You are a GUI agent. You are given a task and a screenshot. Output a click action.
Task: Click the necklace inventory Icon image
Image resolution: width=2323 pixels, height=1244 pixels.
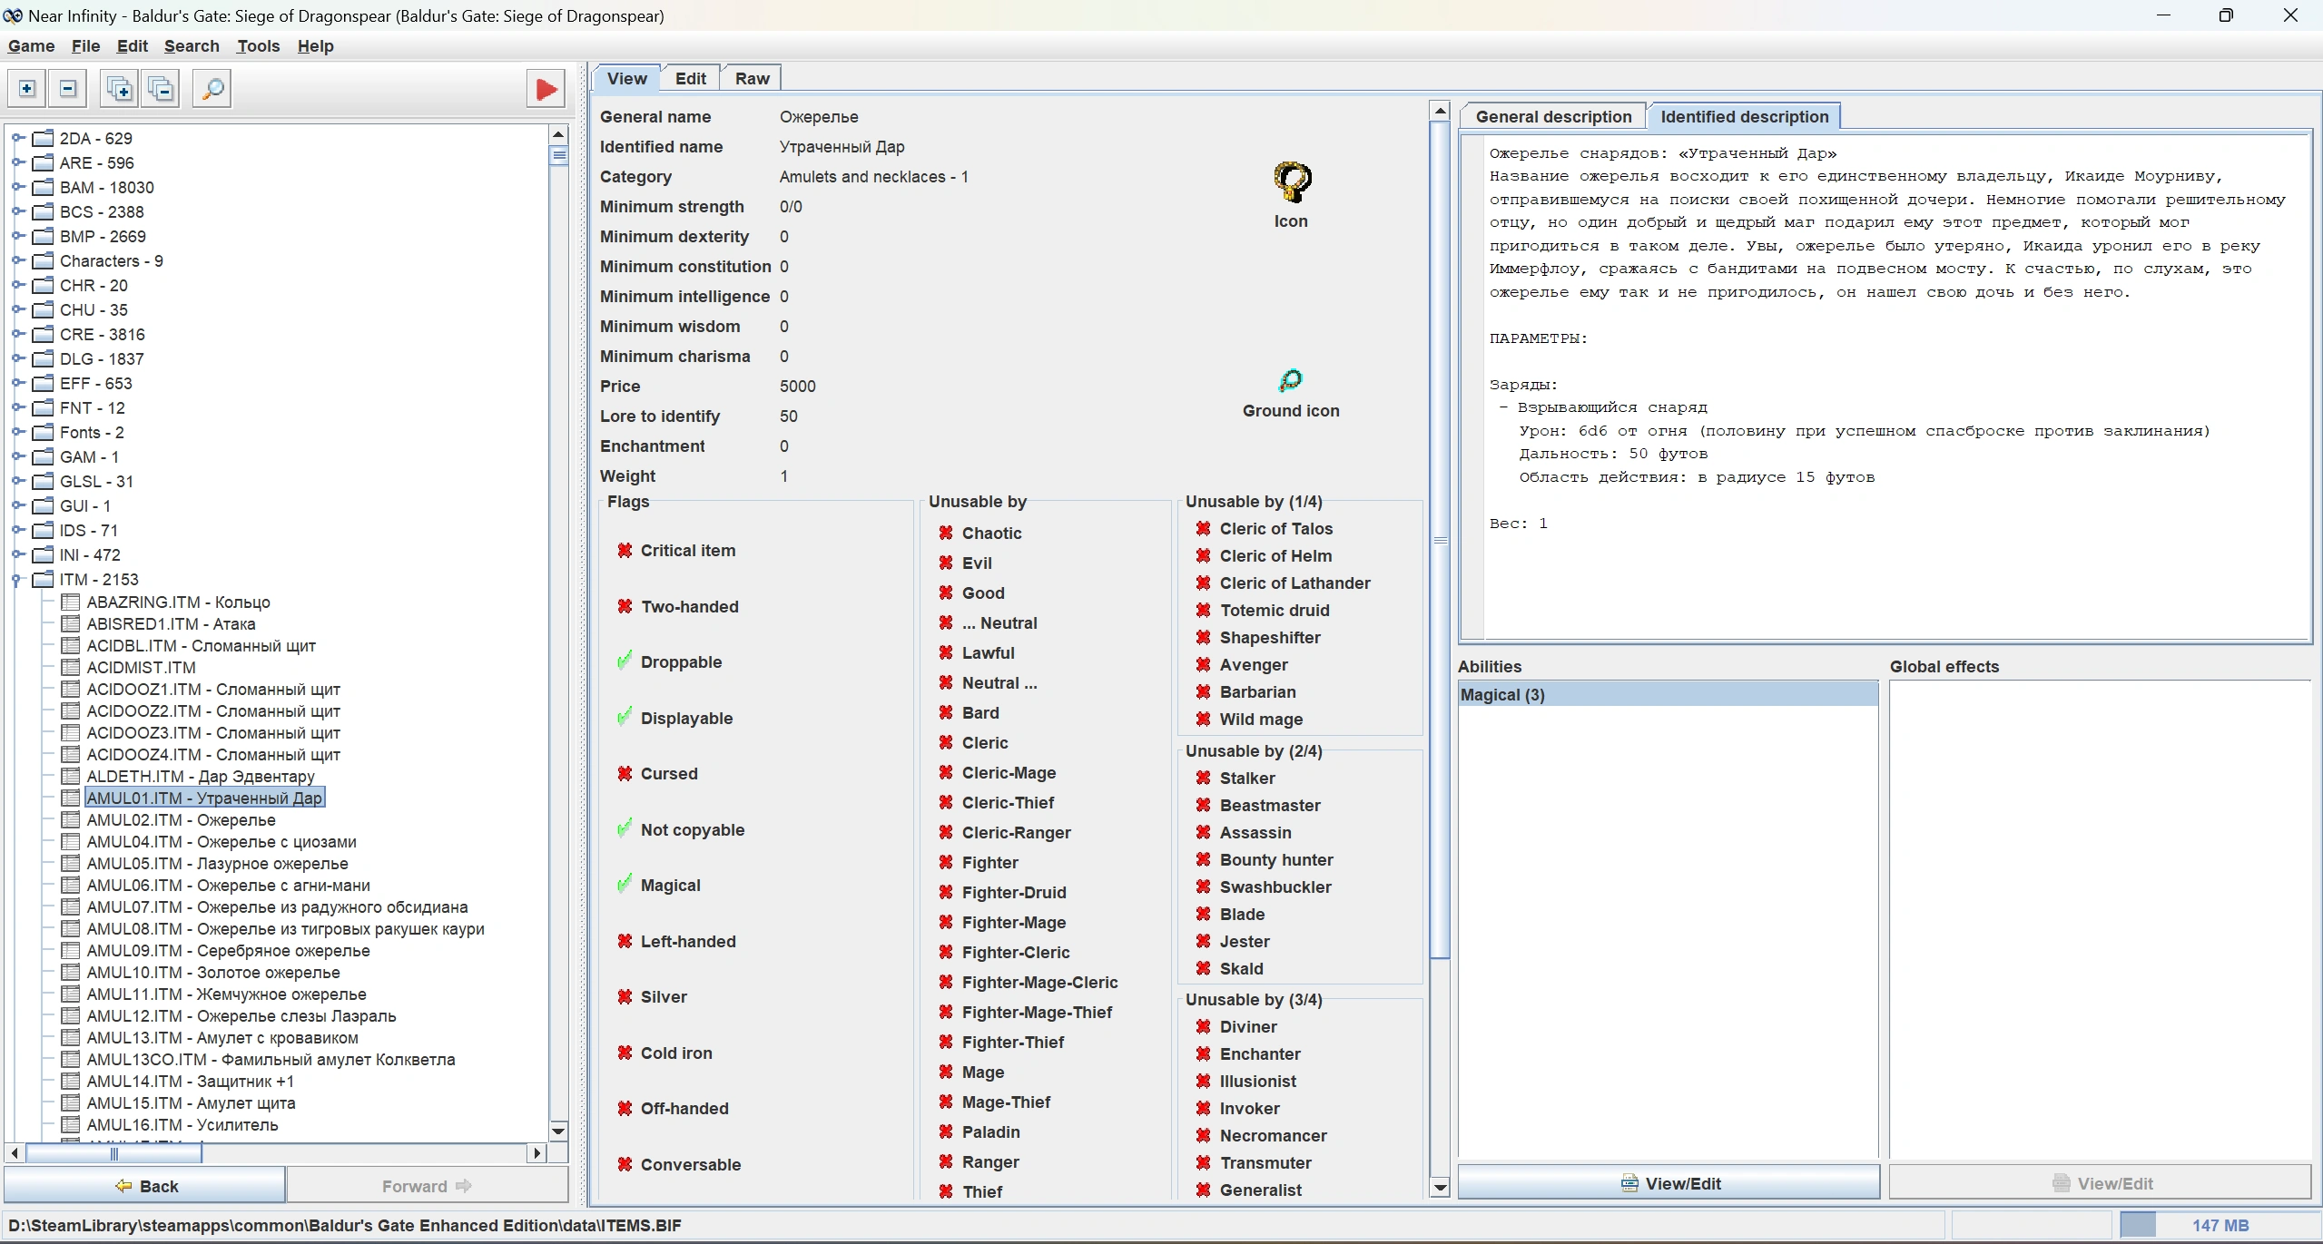pos(1291,182)
